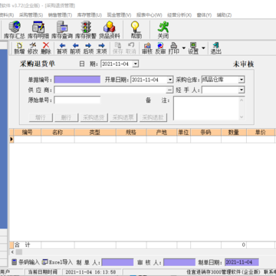Click the 单价 column header
The width and height of the screenshot is (276, 276).
pos(261,132)
